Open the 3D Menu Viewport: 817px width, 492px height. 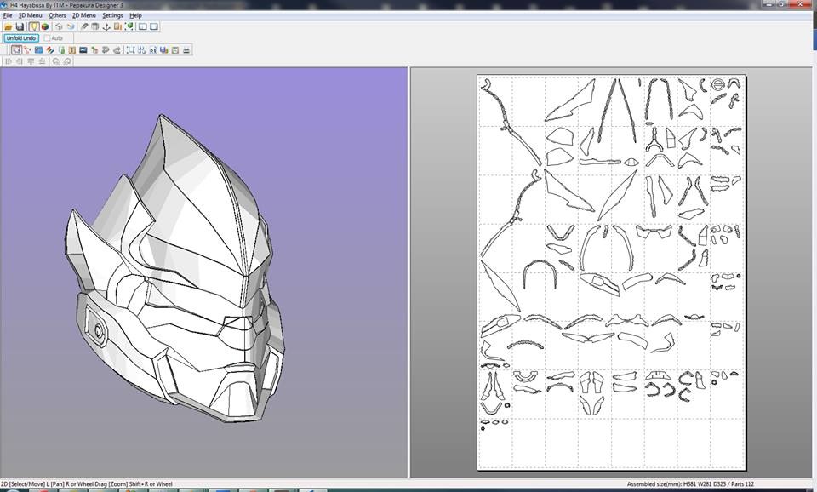[x=30, y=15]
